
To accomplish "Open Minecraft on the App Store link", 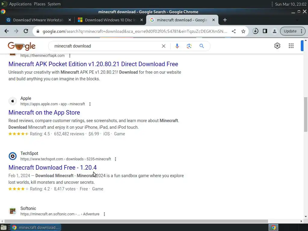I will 44,112.
